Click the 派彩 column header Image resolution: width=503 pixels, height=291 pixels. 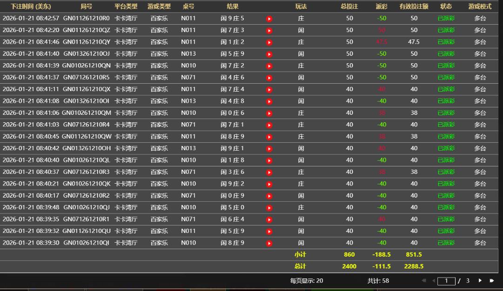coord(382,7)
